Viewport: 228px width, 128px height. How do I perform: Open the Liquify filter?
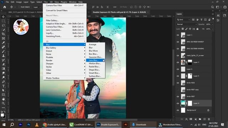pos(65,33)
